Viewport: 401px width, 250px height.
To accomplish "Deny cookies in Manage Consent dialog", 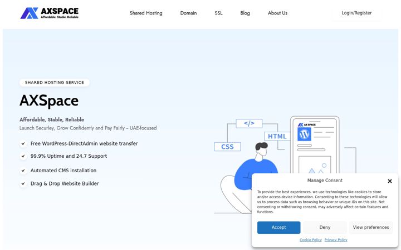I will point(325,227).
